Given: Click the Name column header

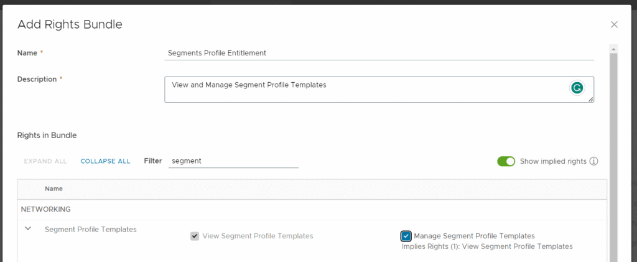Looking at the screenshot, I should coord(53,189).
